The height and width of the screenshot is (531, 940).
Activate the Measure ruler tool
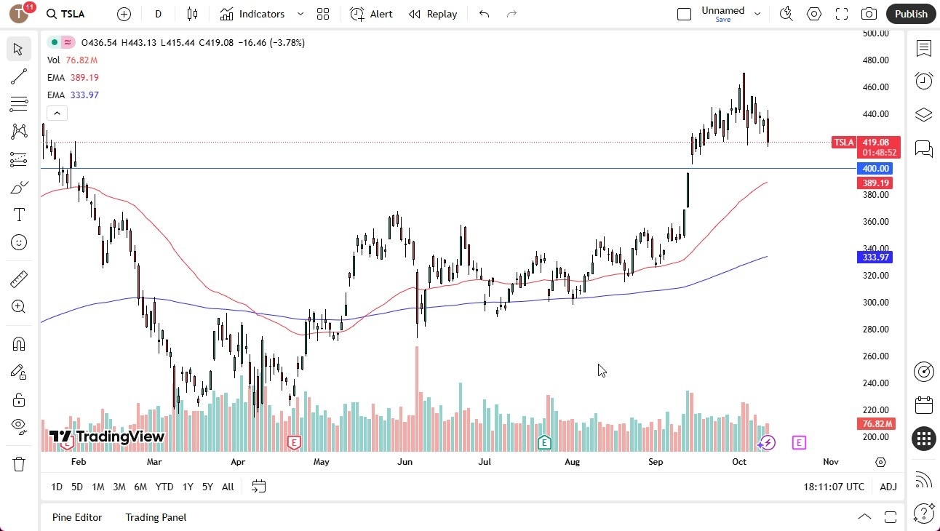coord(18,279)
